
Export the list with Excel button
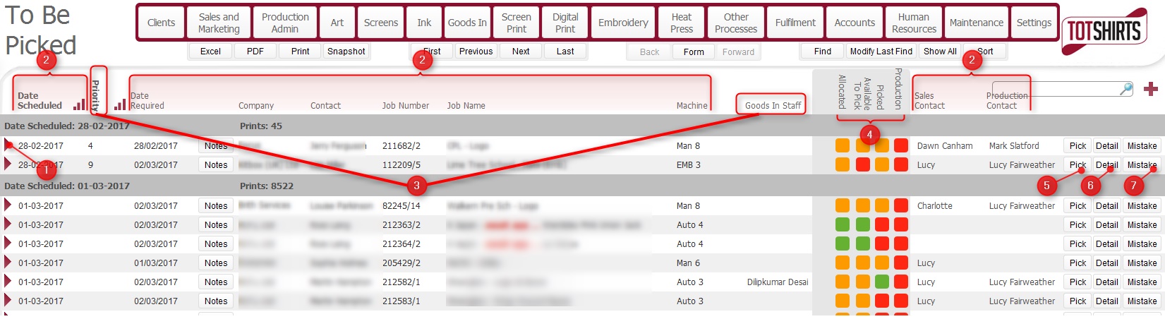pyautogui.click(x=210, y=52)
